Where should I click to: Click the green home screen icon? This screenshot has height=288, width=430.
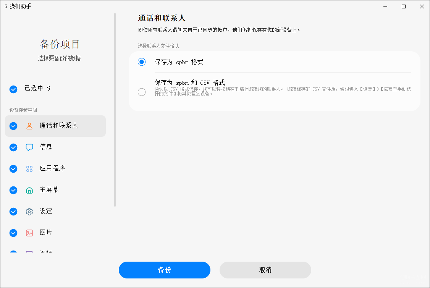tap(29, 190)
